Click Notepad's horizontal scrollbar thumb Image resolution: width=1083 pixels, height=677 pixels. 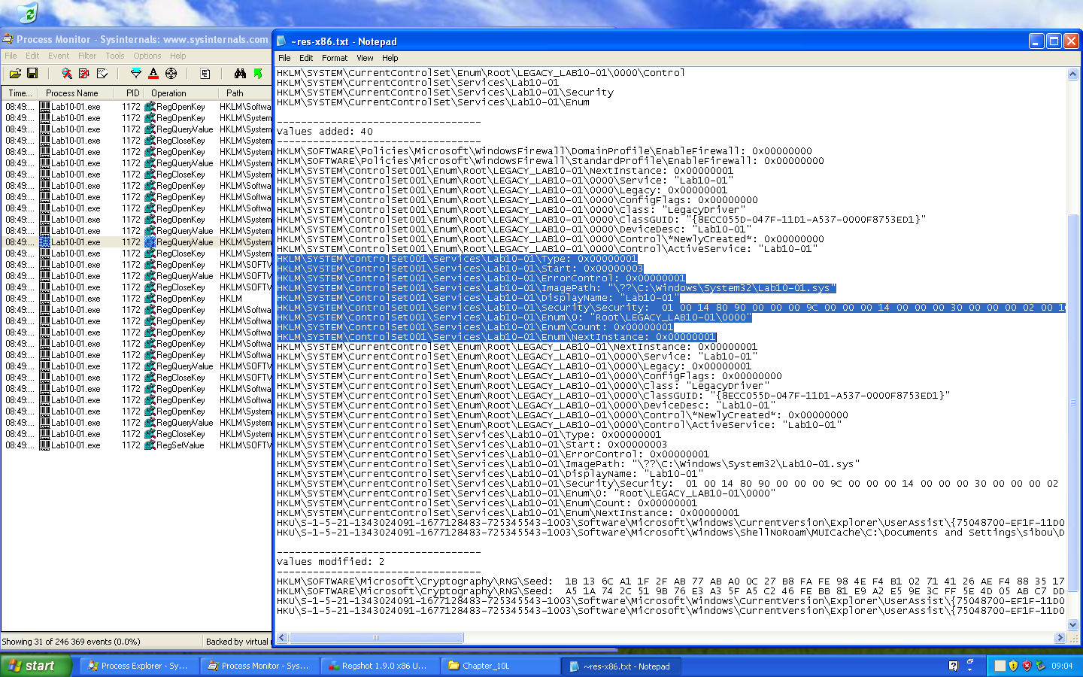coord(376,638)
